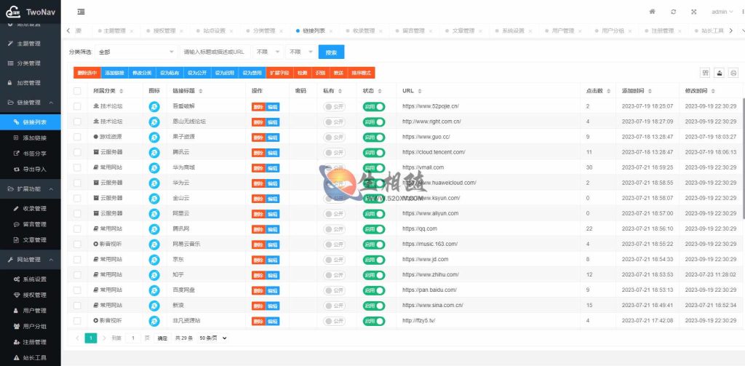Click 编辑 for the 华为商城 row
Image resolution: width=745 pixels, height=366 pixels.
click(273, 168)
